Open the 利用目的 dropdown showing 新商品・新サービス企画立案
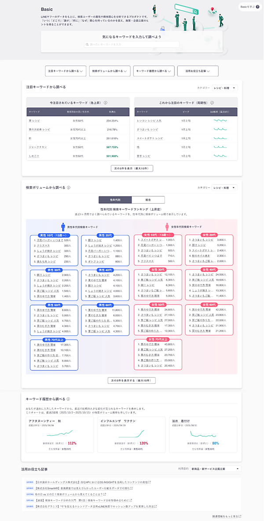The image size is (264, 521). click(x=215, y=469)
